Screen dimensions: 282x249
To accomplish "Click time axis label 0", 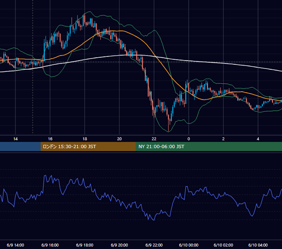I will click(x=189, y=139).
